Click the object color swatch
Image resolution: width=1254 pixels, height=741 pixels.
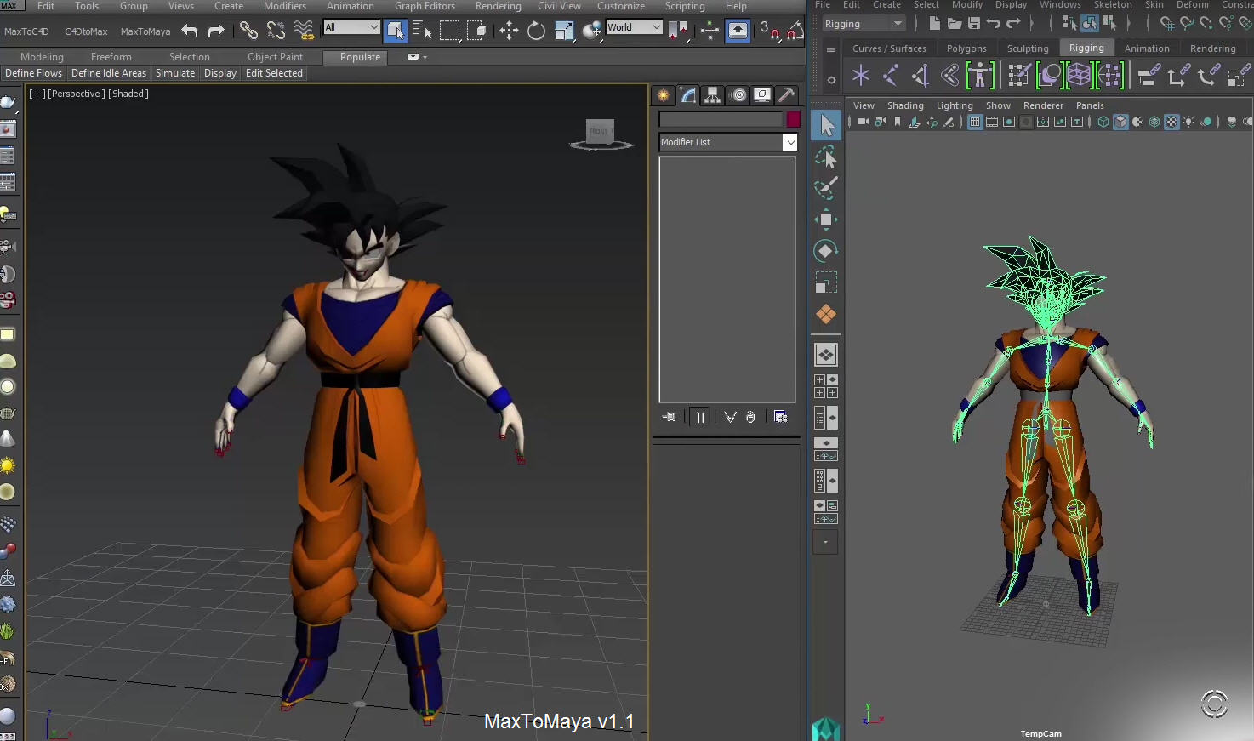pyautogui.click(x=793, y=119)
